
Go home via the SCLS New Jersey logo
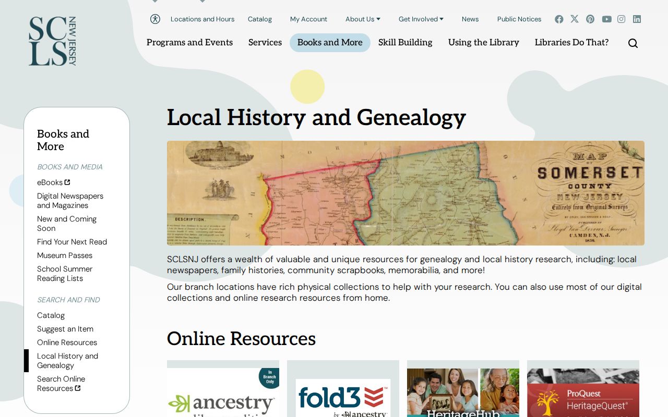[x=52, y=41]
